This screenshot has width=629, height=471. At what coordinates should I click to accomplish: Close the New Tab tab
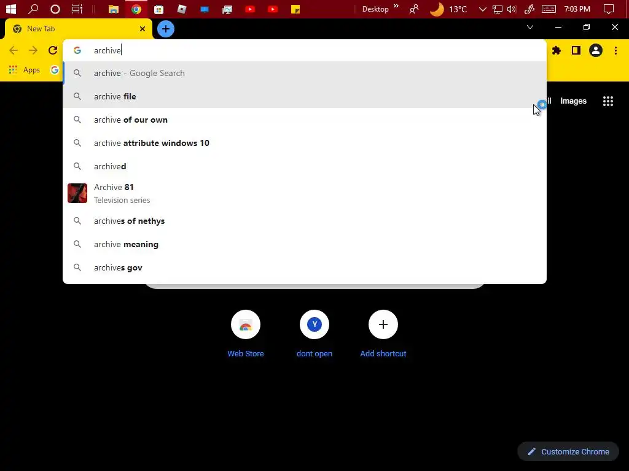coord(143,29)
